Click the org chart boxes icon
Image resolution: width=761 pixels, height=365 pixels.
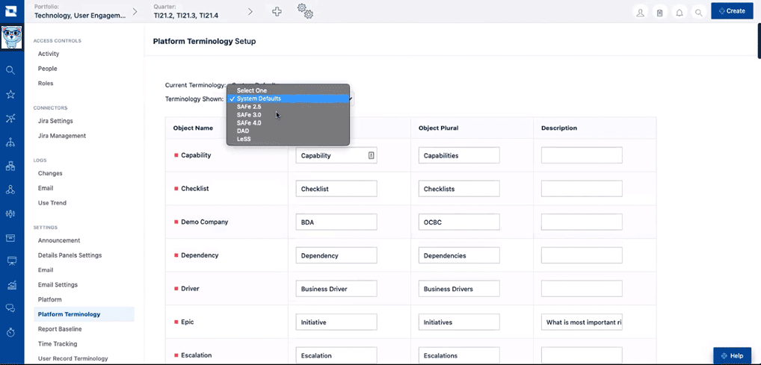point(10,166)
